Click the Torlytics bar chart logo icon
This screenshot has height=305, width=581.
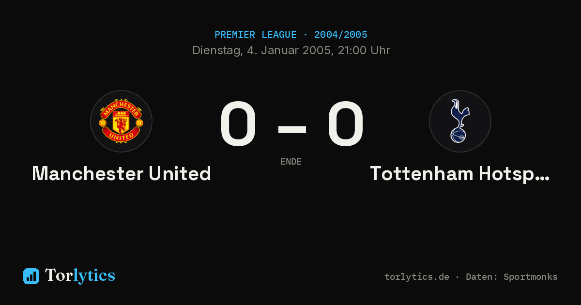coord(31,276)
